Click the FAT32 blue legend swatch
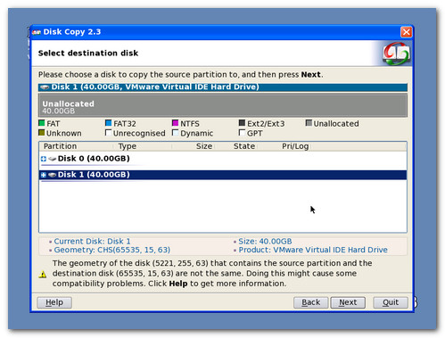This screenshot has width=445, height=338. point(109,123)
